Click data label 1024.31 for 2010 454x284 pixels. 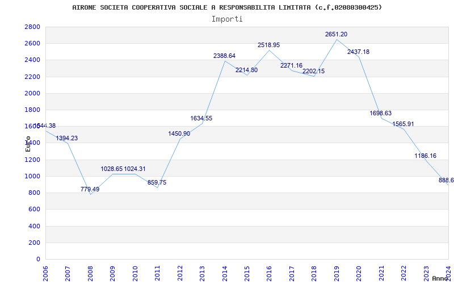[x=134, y=169]
